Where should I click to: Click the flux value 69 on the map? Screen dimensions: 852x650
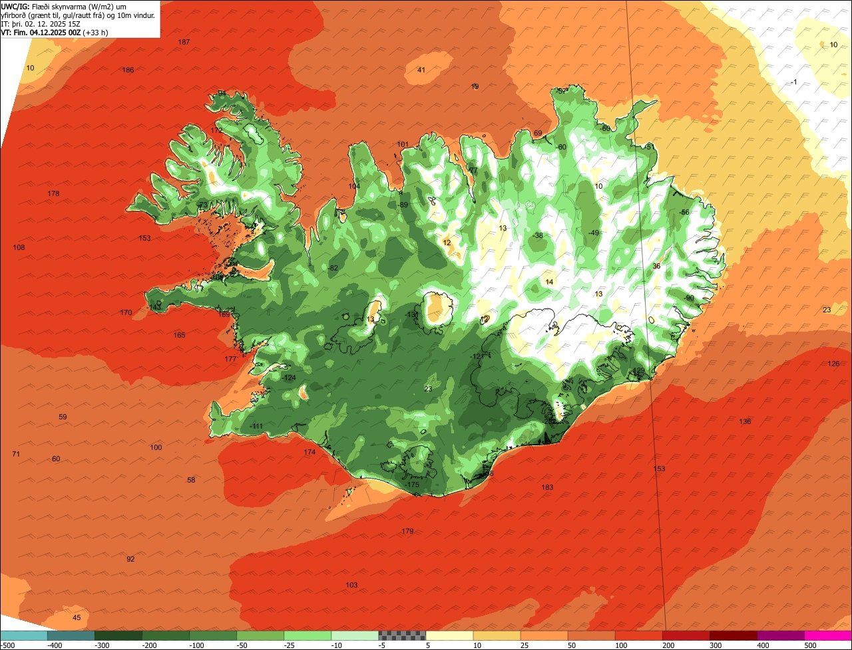(x=538, y=134)
